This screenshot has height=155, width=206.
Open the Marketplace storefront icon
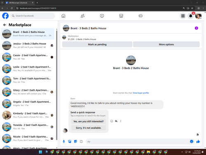click(x=121, y=16)
